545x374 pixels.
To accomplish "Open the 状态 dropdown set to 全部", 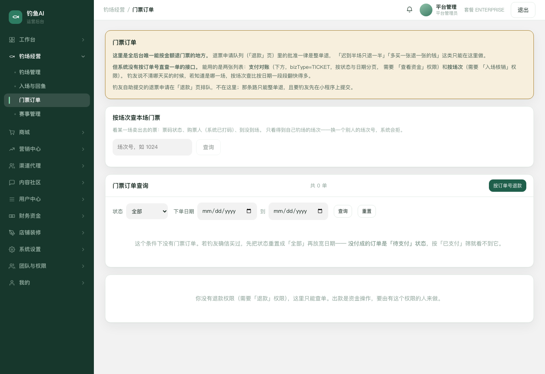I will [x=147, y=211].
